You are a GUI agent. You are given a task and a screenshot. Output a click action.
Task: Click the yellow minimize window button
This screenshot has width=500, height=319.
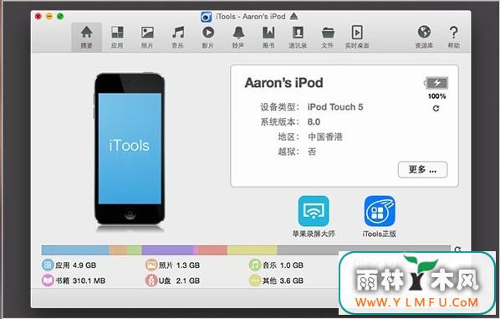(x=49, y=16)
